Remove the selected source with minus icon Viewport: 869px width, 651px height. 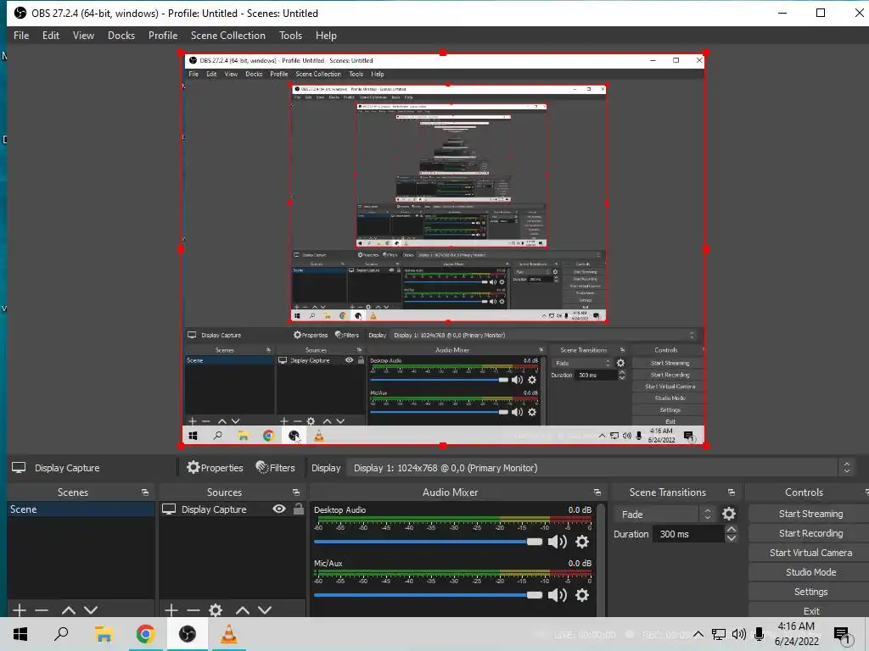[x=193, y=610]
